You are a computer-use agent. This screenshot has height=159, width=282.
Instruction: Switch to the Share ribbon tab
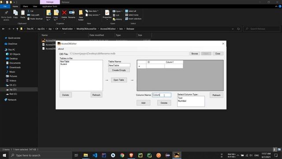(x=26, y=6)
